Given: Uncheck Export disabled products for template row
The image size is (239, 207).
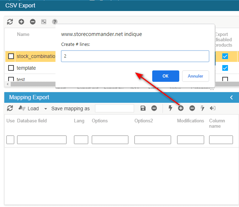Looking at the screenshot, I should (x=225, y=68).
